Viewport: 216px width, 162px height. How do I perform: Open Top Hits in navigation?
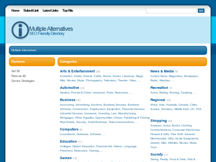point(67,10)
